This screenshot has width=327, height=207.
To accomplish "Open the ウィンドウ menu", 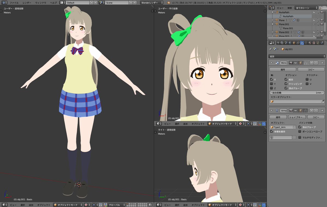I will pos(41,2).
